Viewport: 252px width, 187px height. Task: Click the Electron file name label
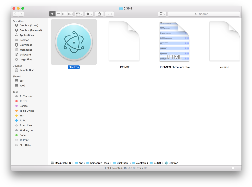74,67
